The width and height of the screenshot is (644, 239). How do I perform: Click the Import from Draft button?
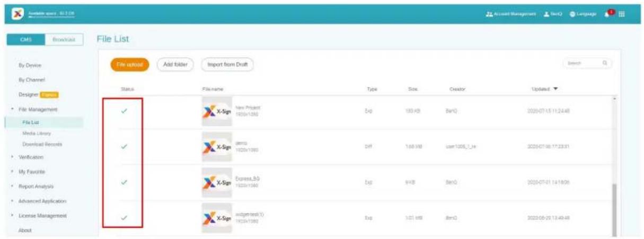click(x=227, y=65)
